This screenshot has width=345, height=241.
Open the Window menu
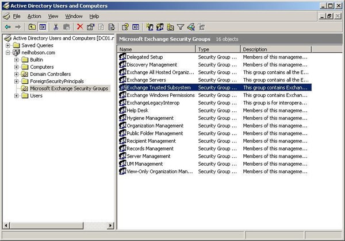pyautogui.click(x=74, y=16)
